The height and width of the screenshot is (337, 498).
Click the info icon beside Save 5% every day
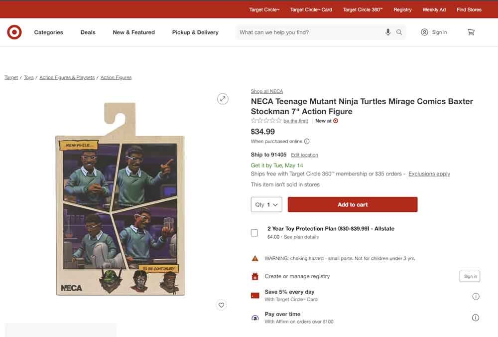point(476,296)
